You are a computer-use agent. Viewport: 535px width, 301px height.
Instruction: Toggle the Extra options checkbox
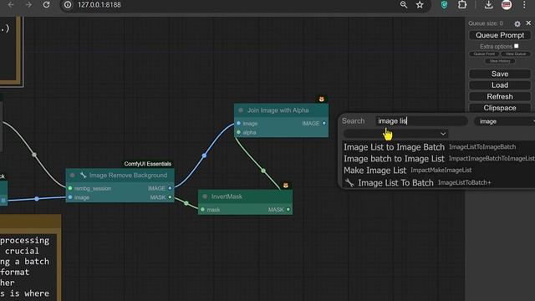pos(517,46)
